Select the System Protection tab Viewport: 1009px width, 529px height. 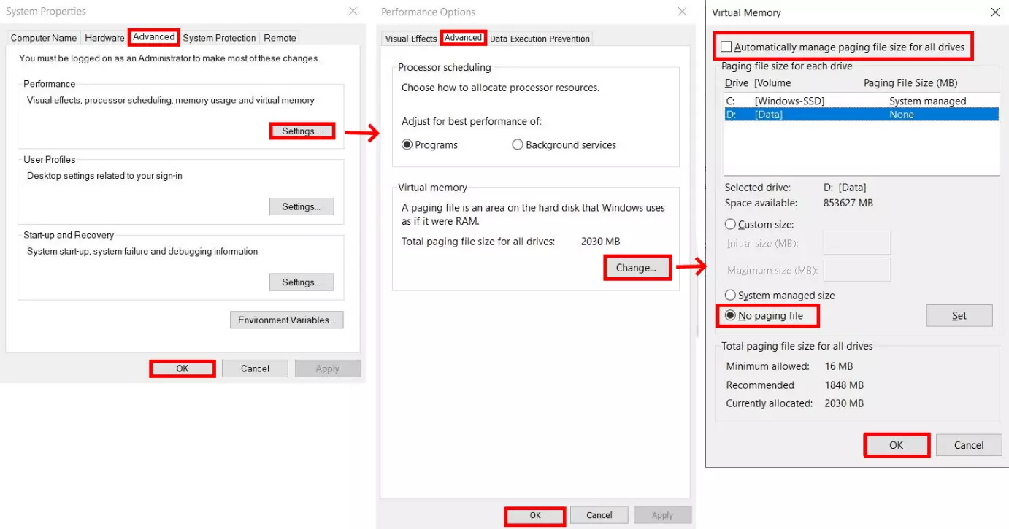[x=219, y=38]
